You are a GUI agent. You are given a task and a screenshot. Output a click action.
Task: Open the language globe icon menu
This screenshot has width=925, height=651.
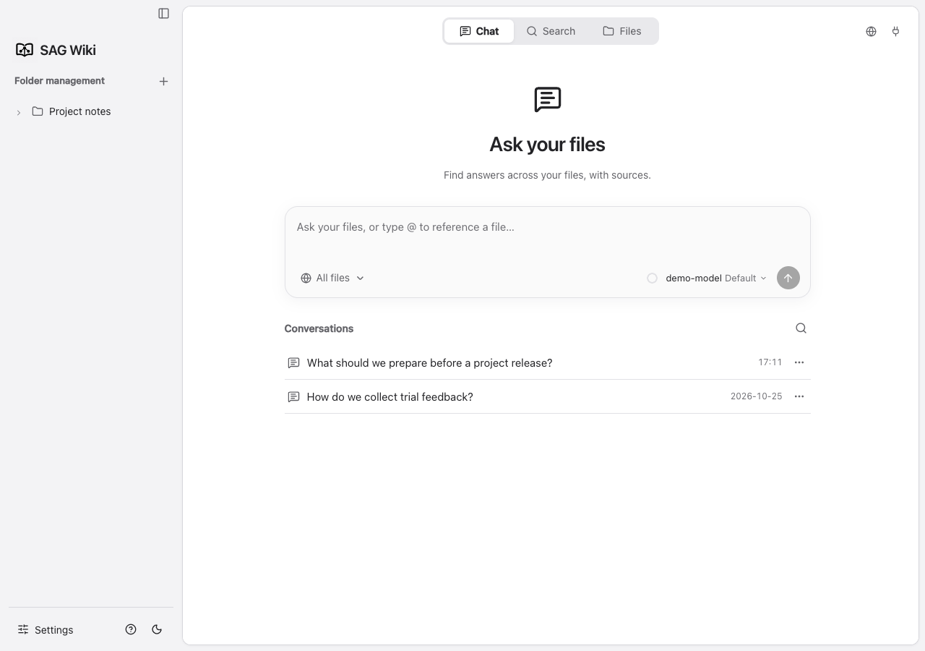871,31
